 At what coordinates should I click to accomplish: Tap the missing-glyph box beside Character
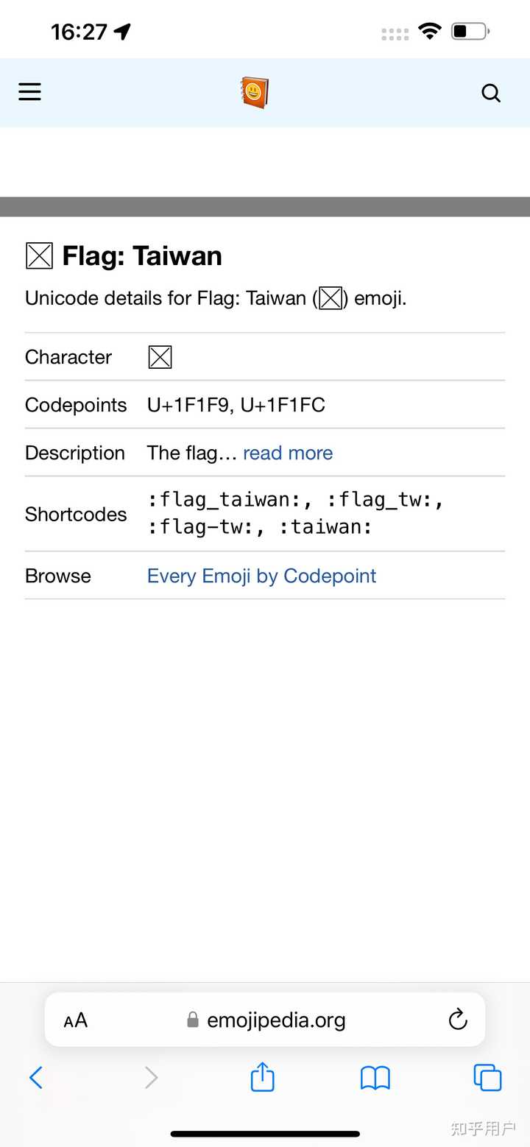click(x=160, y=357)
